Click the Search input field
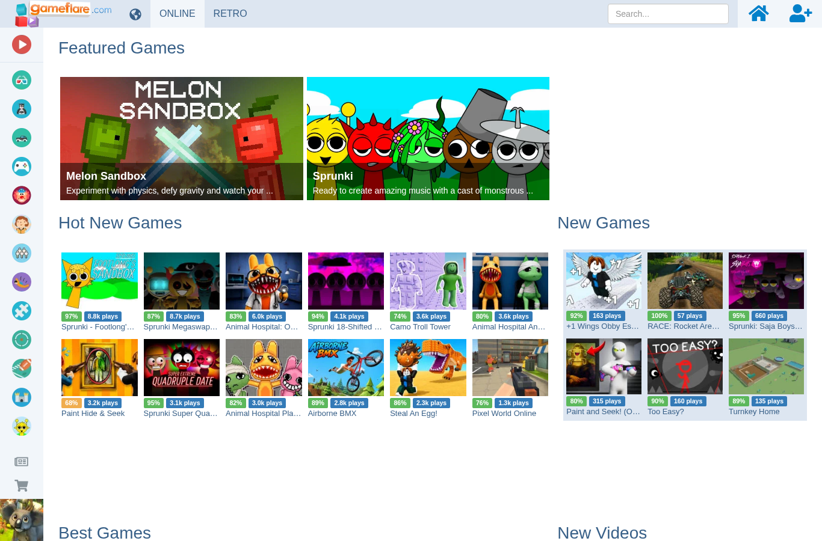 click(668, 14)
